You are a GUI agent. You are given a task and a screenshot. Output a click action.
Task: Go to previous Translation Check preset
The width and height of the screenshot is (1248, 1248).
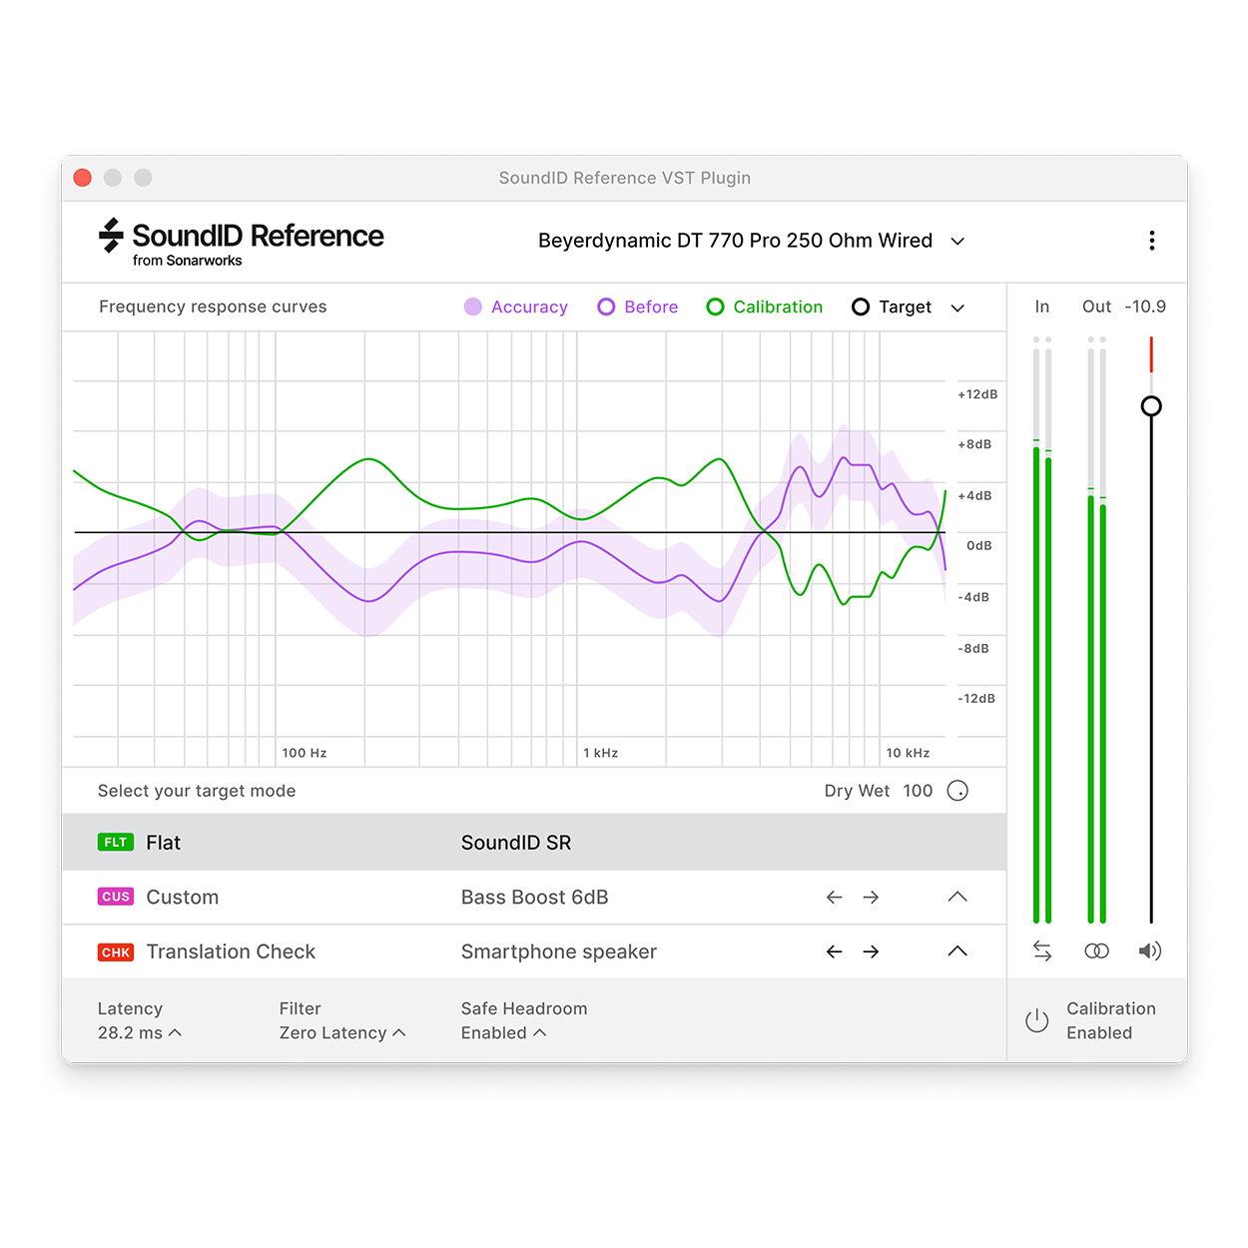click(x=835, y=951)
